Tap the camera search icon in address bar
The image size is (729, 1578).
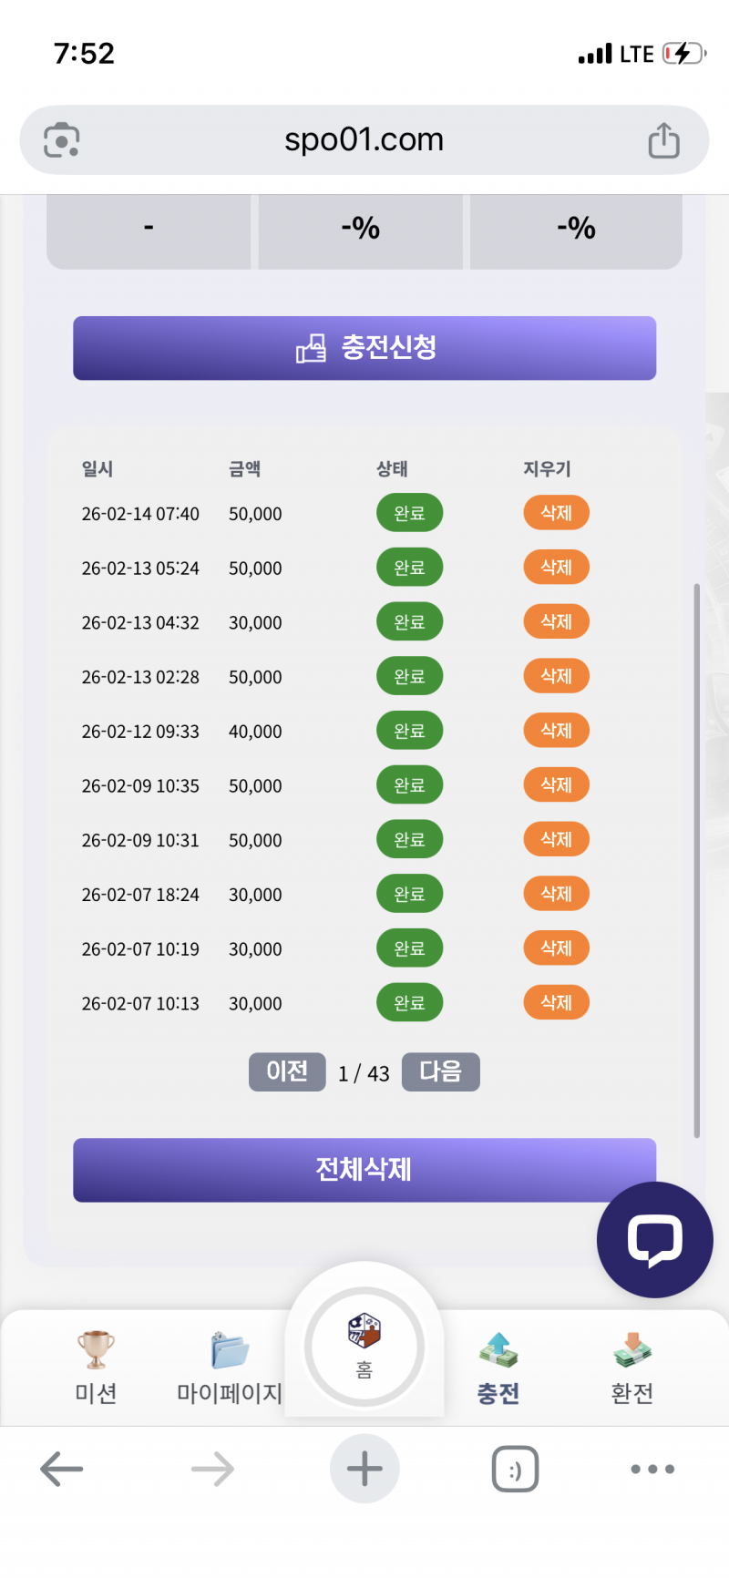pos(62,140)
